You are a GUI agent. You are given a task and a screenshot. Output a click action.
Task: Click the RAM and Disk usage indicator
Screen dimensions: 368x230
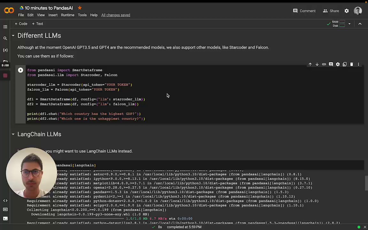pyautogui.click(x=339, y=24)
